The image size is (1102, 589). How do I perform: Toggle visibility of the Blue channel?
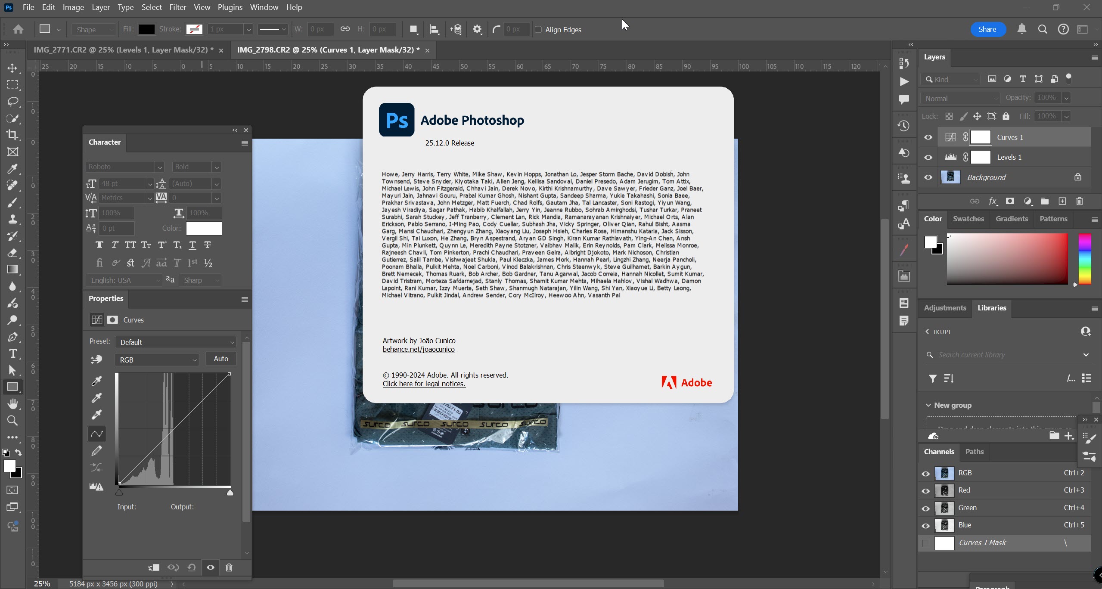click(925, 525)
